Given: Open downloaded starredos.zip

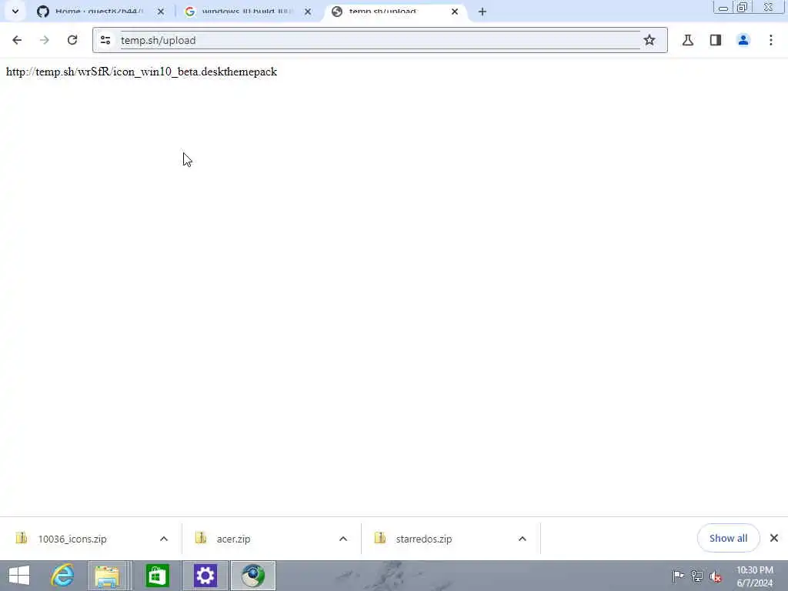Looking at the screenshot, I should pos(424,539).
